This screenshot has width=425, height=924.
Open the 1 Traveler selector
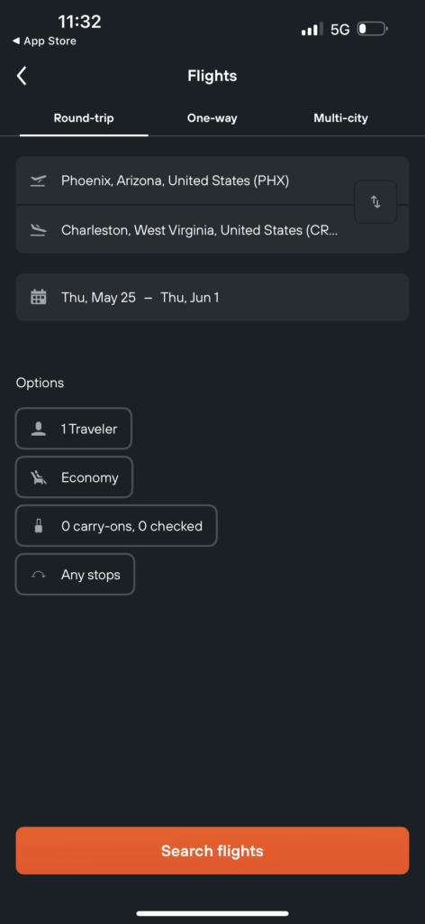tap(74, 429)
